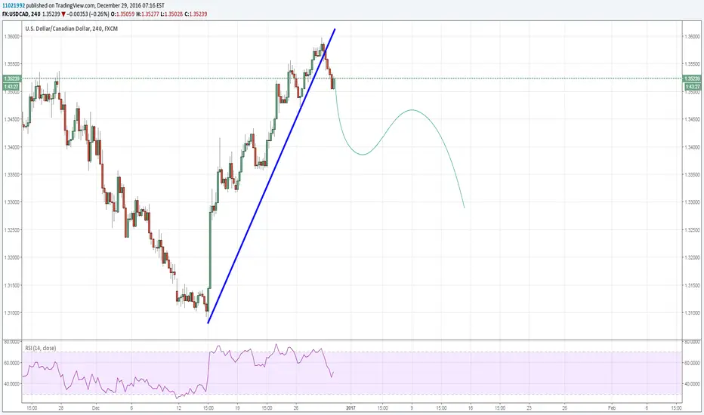Click the 1.36000 label on the right price axis
The image size is (704, 415).
point(692,36)
